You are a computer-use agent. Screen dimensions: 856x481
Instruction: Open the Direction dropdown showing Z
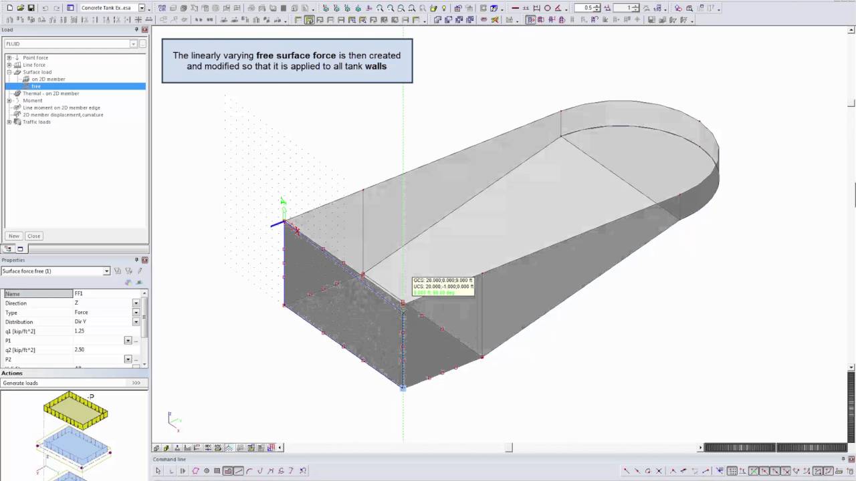136,303
